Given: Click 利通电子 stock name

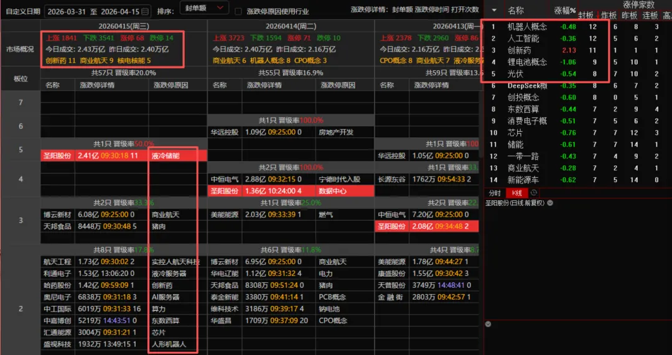Looking at the screenshot, I should click(57, 274).
